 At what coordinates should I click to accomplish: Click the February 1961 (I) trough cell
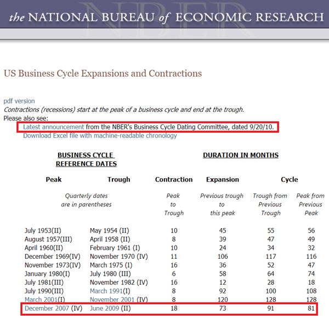pos(115,248)
